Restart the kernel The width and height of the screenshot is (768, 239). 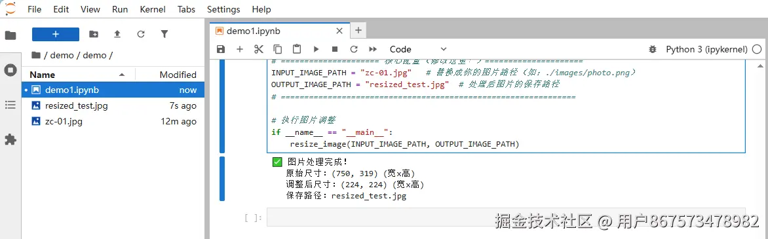[x=354, y=49]
